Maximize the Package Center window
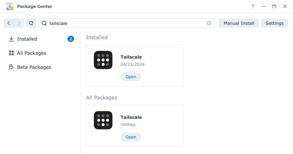Screen dimensions: 293x154 (x=274, y=7)
